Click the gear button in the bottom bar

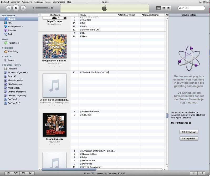coord(8,173)
